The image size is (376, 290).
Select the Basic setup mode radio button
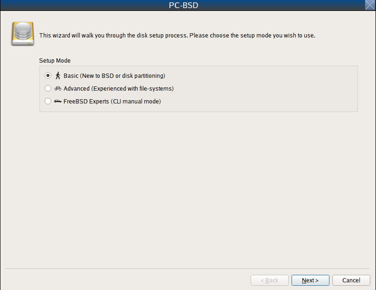tap(48, 75)
